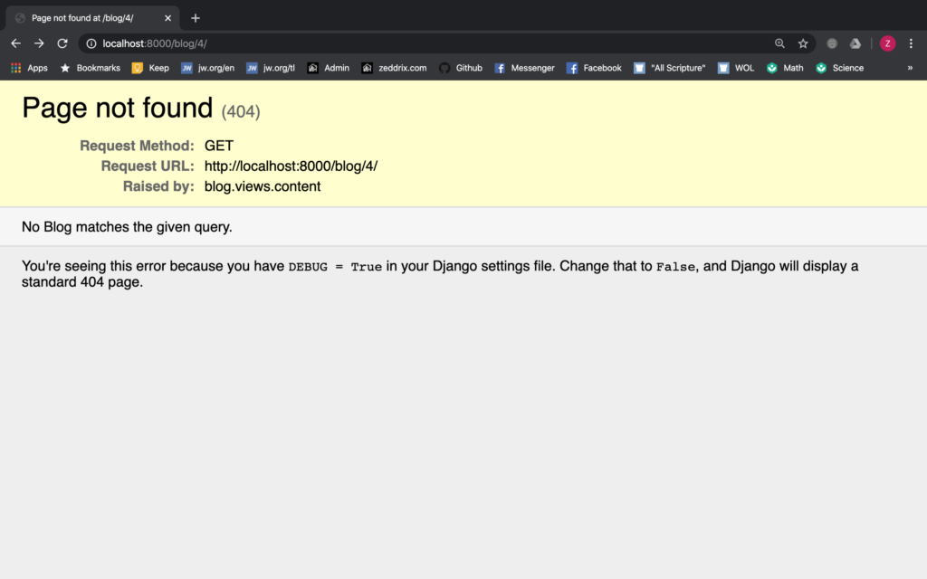Open the WOL bookmark

[x=736, y=68]
